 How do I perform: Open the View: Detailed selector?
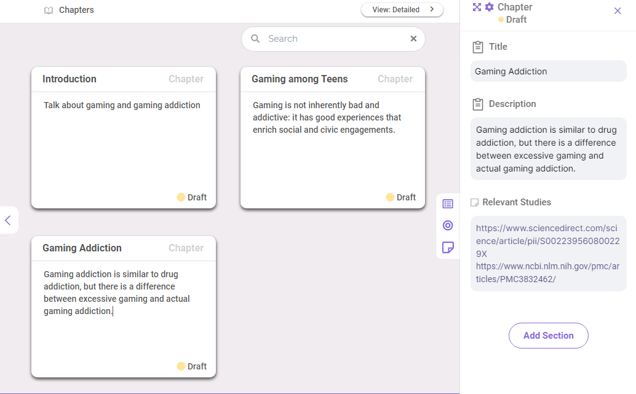(402, 10)
